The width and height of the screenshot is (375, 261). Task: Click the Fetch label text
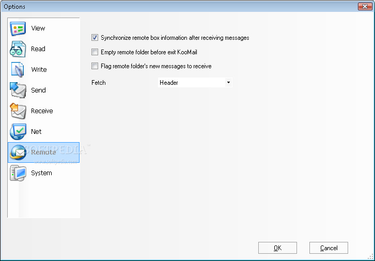coord(99,83)
